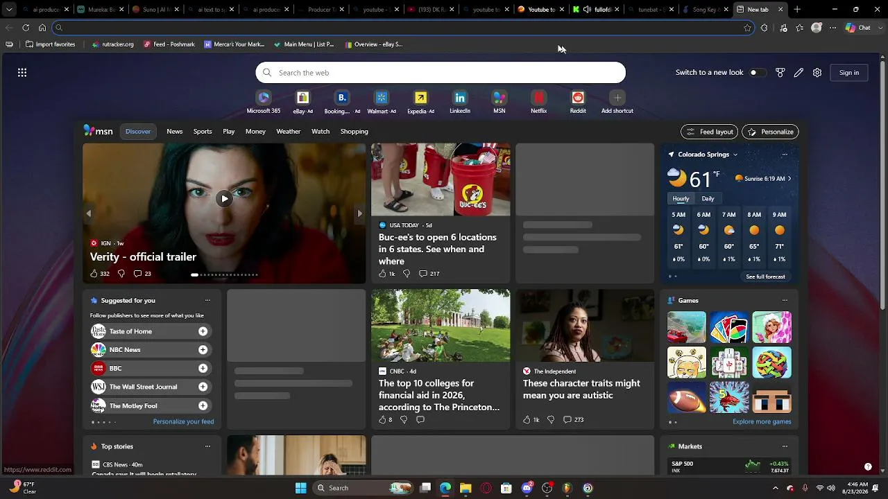Viewport: 888px width, 499px height.
Task: Go to browser home page
Action: (x=42, y=28)
